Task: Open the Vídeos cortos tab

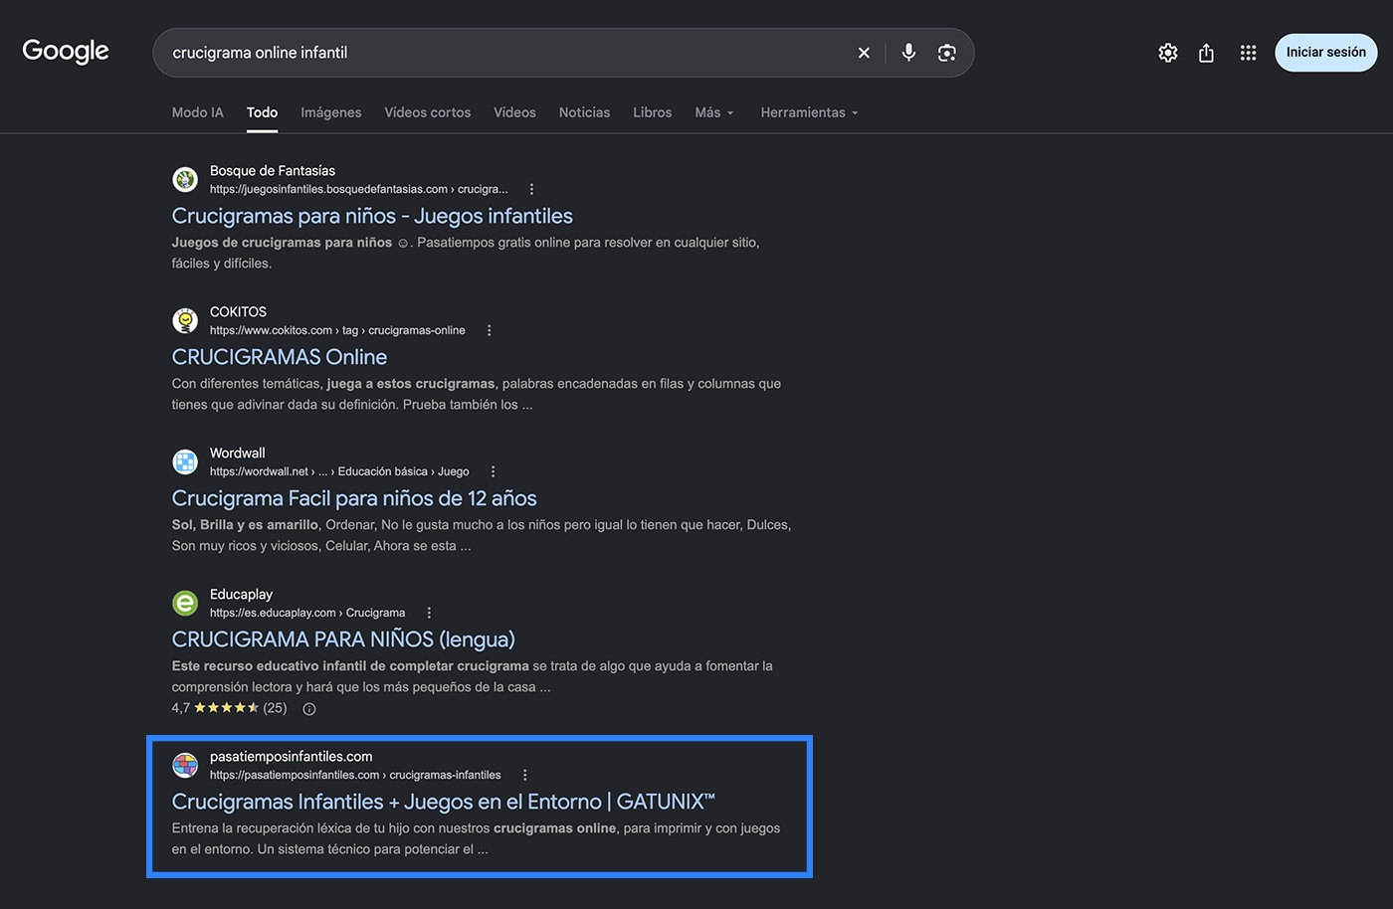Action: click(x=428, y=112)
